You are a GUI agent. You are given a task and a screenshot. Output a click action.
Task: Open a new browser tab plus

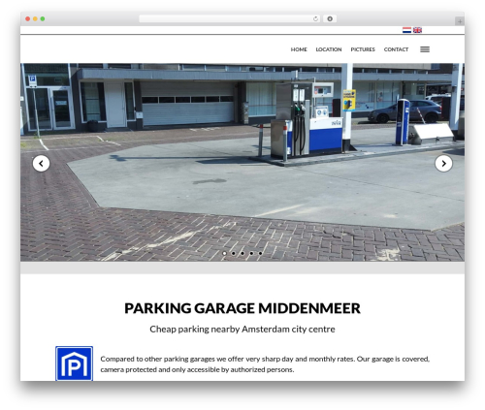pos(460,21)
